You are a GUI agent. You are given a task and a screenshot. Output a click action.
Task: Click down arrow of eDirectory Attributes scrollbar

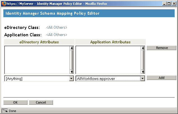pos(72,72)
